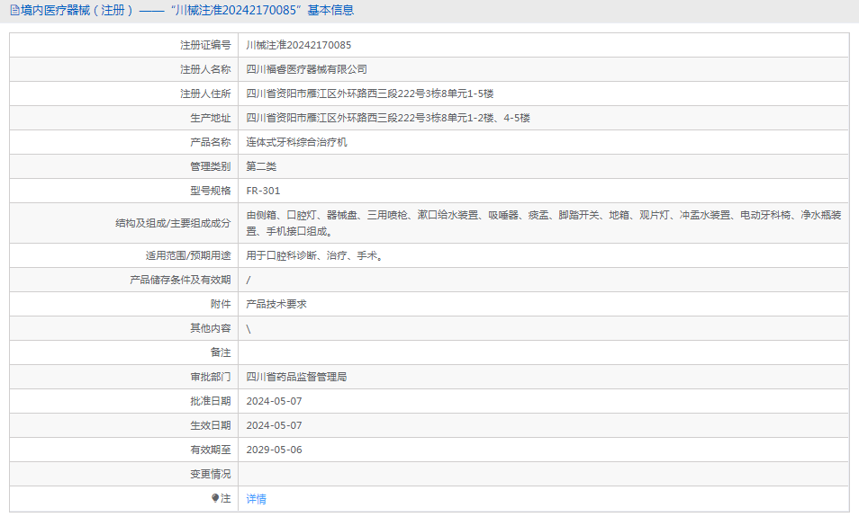Click the intended use text 用于口腔科诊断、治疗、手术。
Screen dimensions: 859x517
317,255
